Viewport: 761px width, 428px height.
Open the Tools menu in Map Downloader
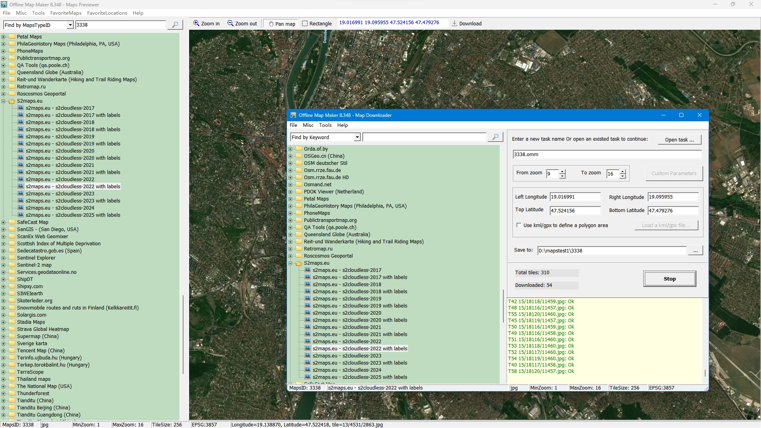click(325, 125)
